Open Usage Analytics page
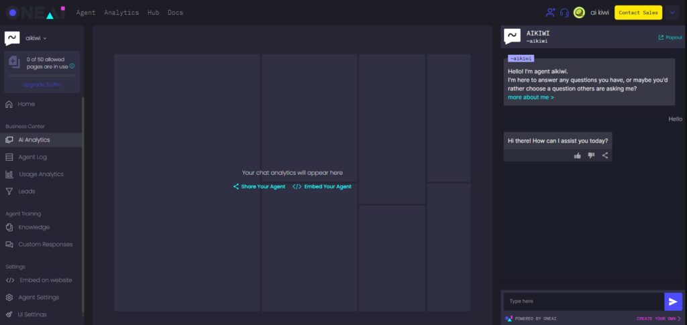This screenshot has height=325, width=687. tap(42, 174)
